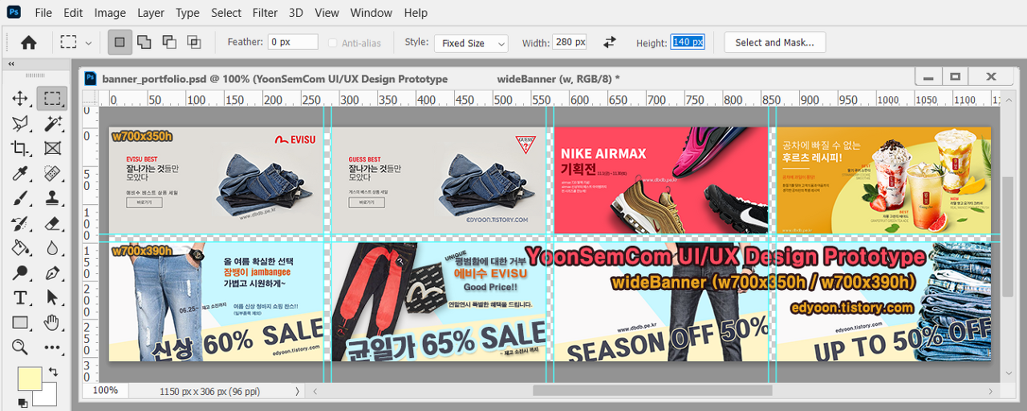Select the Hand tool

(x=52, y=322)
